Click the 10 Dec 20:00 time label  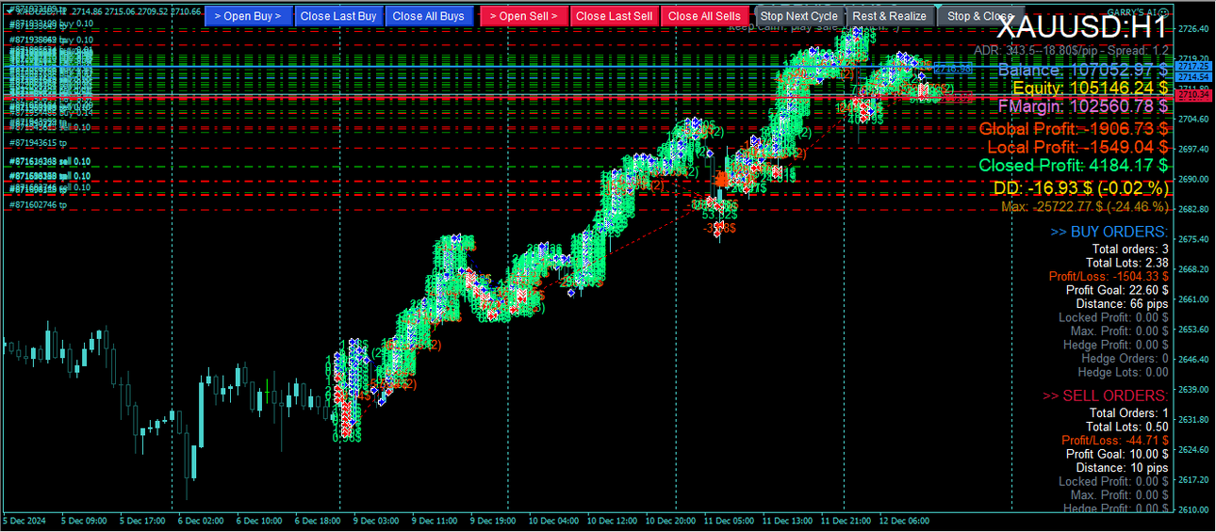coord(671,520)
